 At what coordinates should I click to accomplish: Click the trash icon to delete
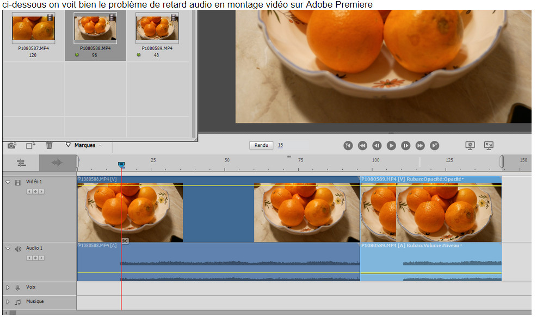pyautogui.click(x=49, y=145)
